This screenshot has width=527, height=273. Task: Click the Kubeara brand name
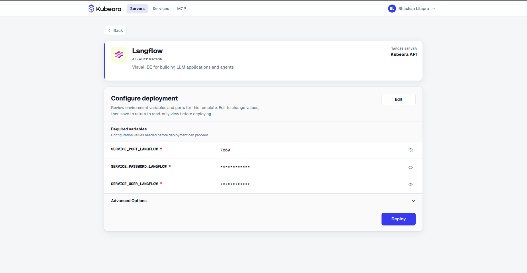pos(108,9)
